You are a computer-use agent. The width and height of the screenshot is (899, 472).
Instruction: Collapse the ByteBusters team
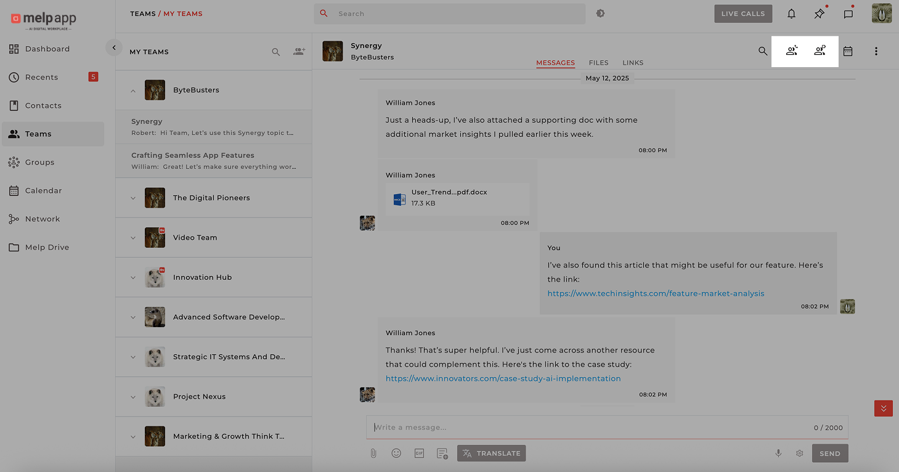point(133,91)
